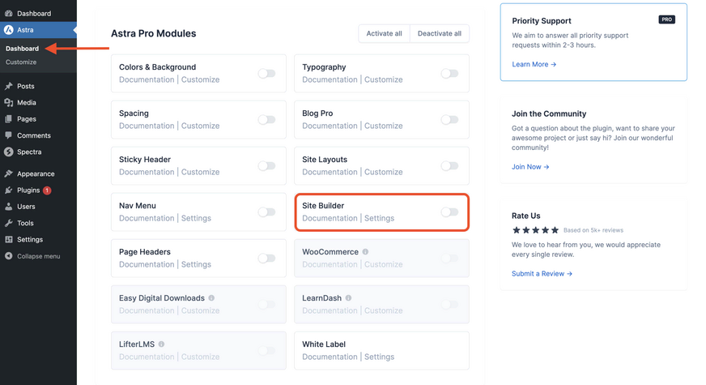Click the Tools wrench icon
Viewport: 706px width, 385px height.
(x=9, y=223)
